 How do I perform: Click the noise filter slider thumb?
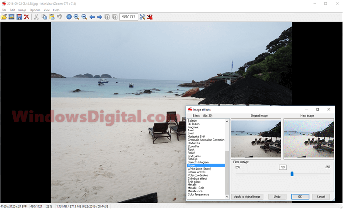[292, 174]
